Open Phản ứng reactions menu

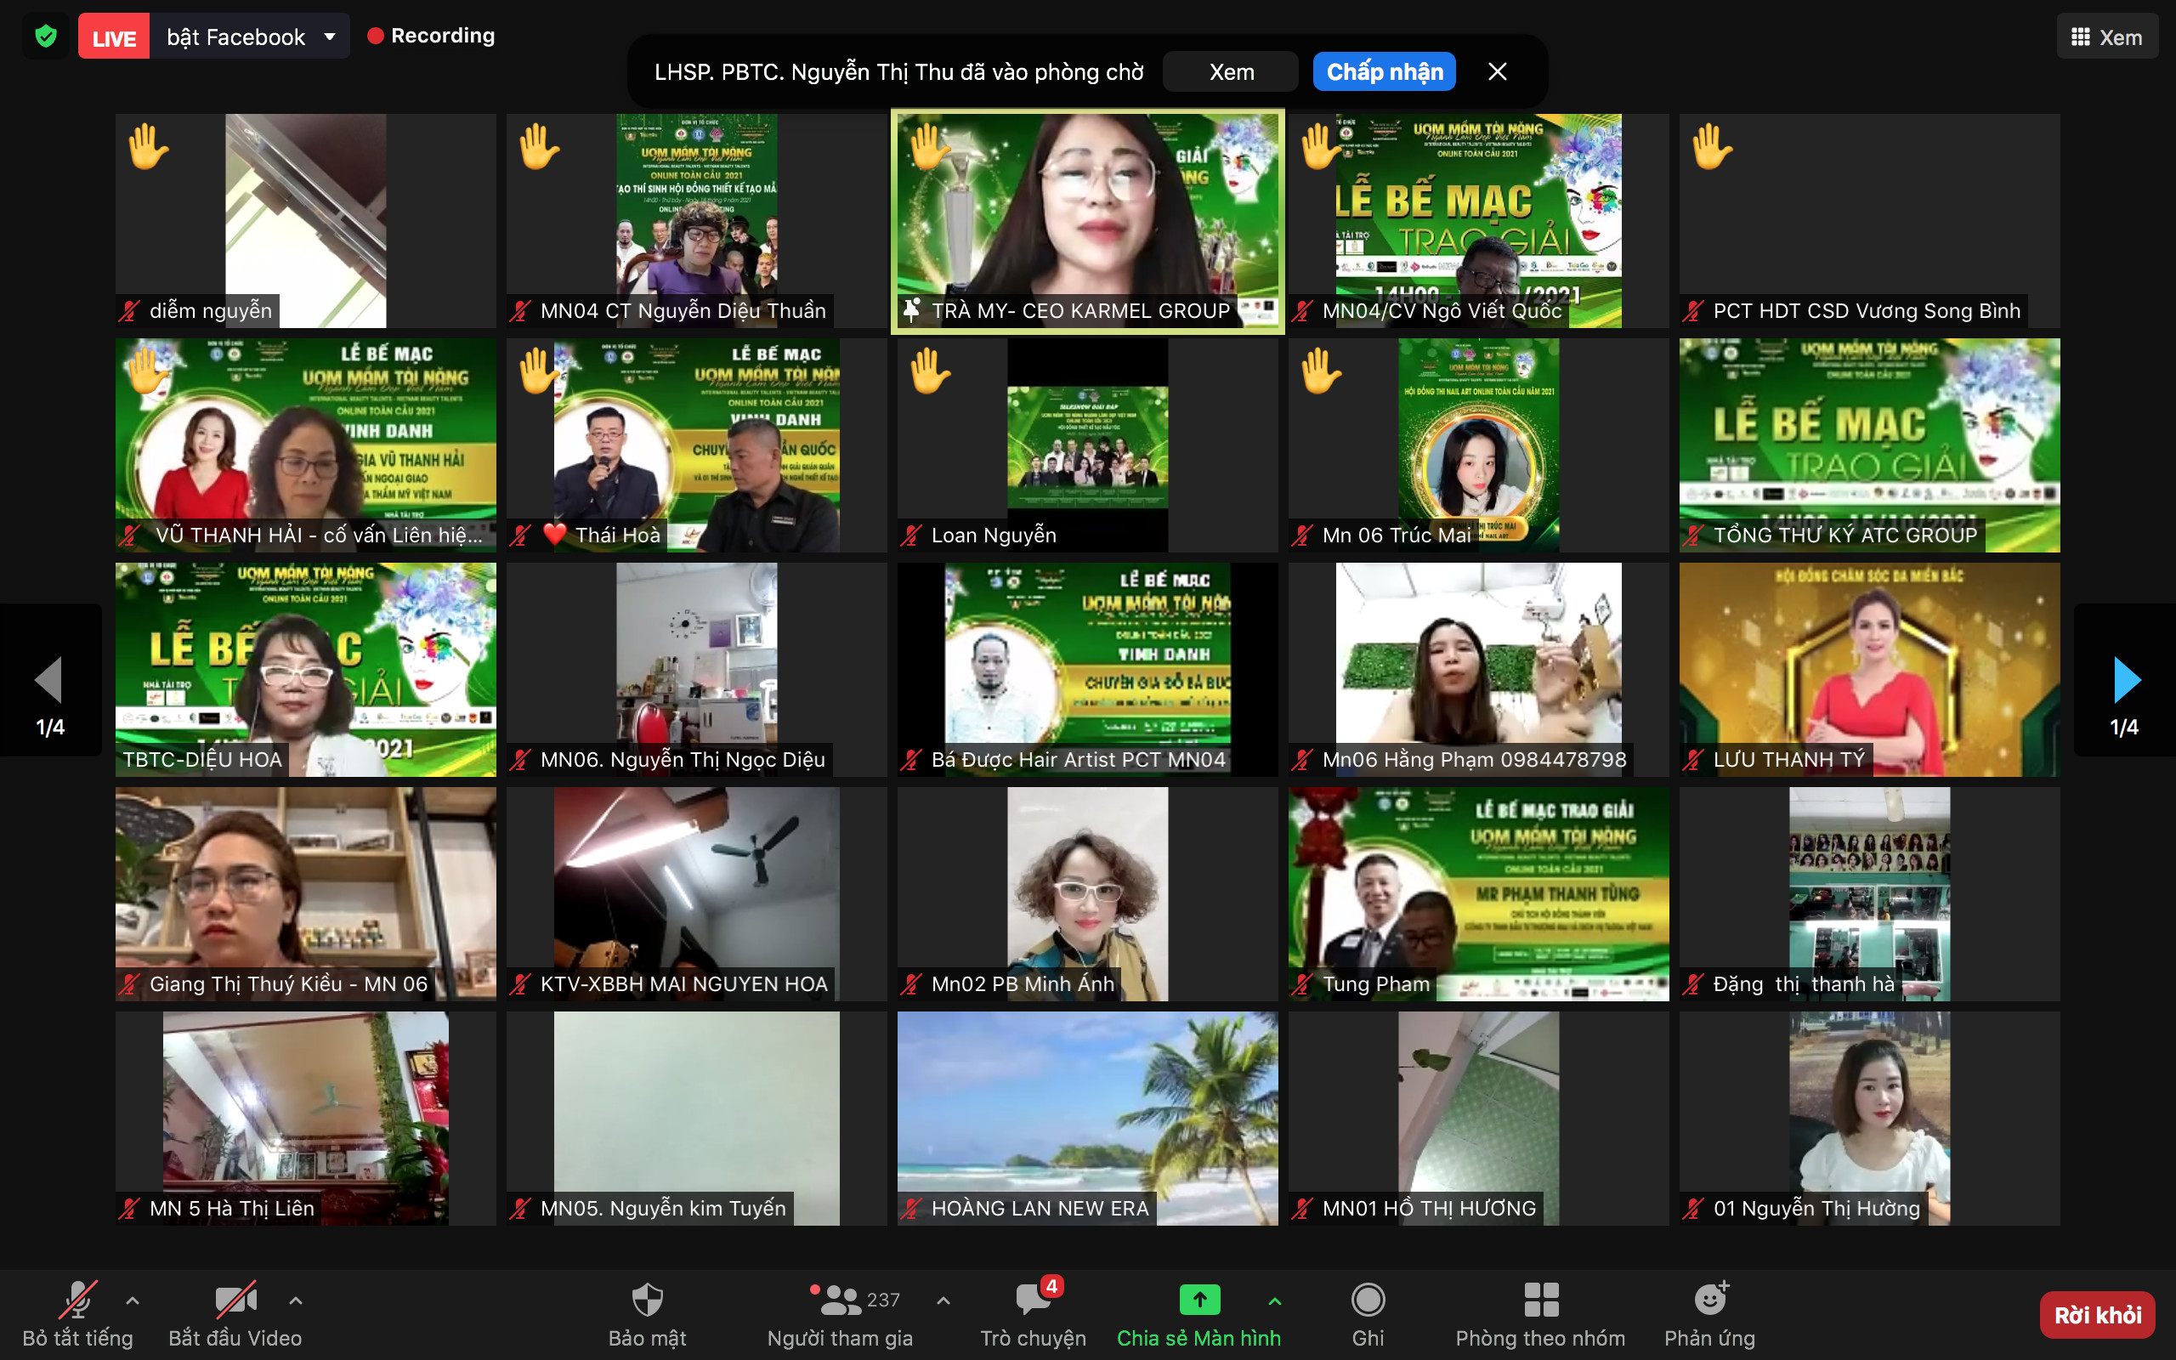[1709, 1314]
